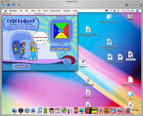
Task: Select the Picture 2 file icon
Action: [130, 55]
